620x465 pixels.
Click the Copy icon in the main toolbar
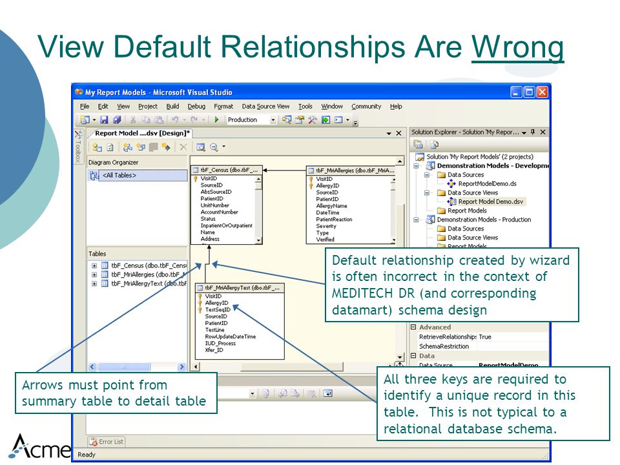pyautogui.click(x=145, y=119)
